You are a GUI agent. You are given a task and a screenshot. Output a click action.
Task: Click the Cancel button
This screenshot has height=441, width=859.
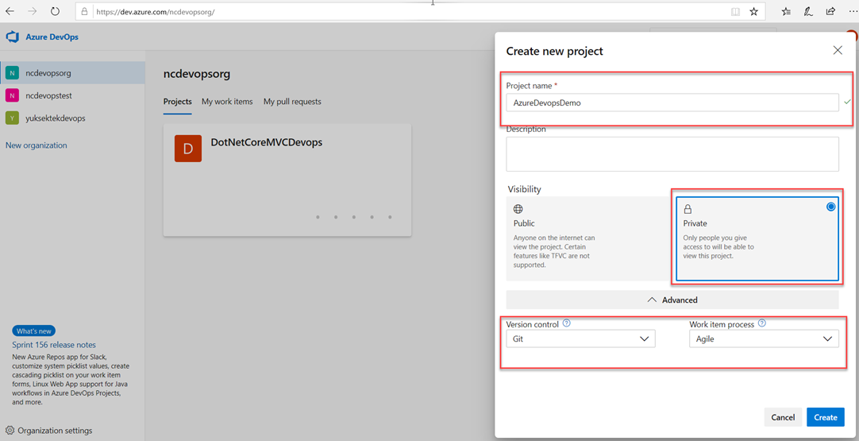783,417
